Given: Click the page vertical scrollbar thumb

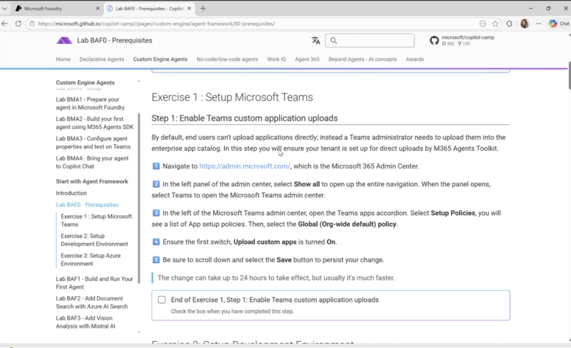Looking at the screenshot, I should pos(569,78).
